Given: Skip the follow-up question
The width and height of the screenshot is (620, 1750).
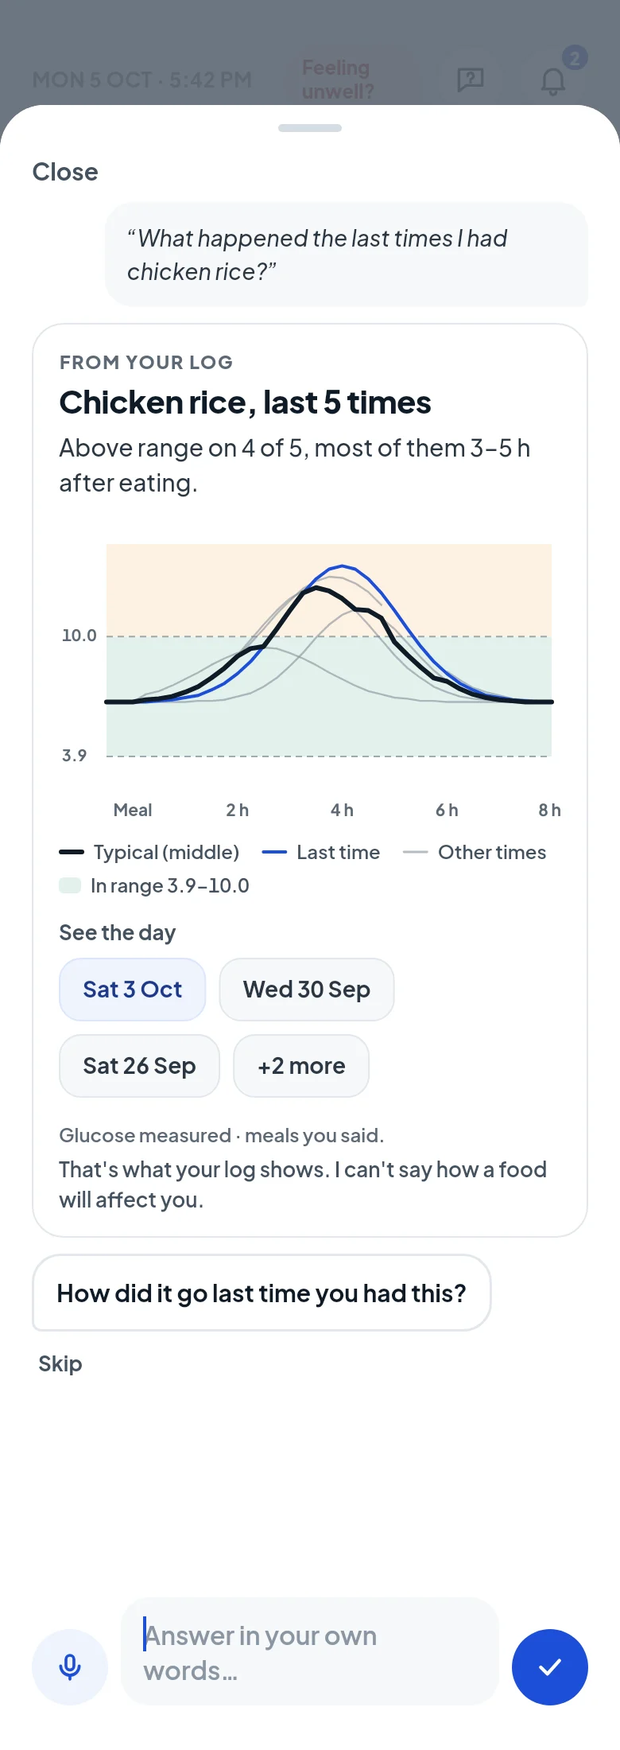Looking at the screenshot, I should tap(60, 1363).
